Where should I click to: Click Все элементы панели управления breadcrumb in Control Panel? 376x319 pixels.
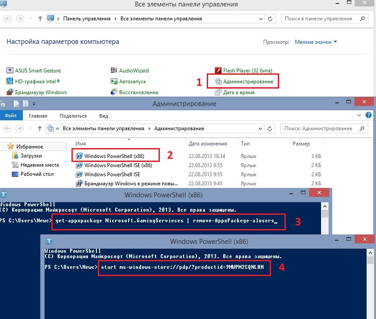click(x=161, y=19)
